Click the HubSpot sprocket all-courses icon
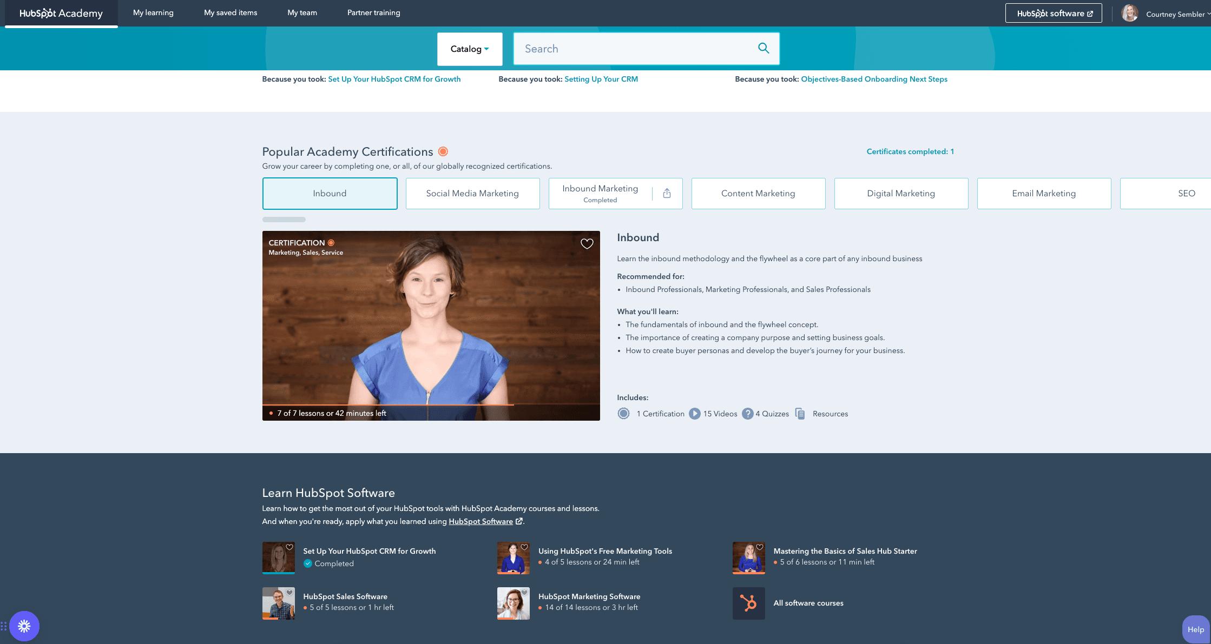Image resolution: width=1211 pixels, height=644 pixels. [x=749, y=603]
